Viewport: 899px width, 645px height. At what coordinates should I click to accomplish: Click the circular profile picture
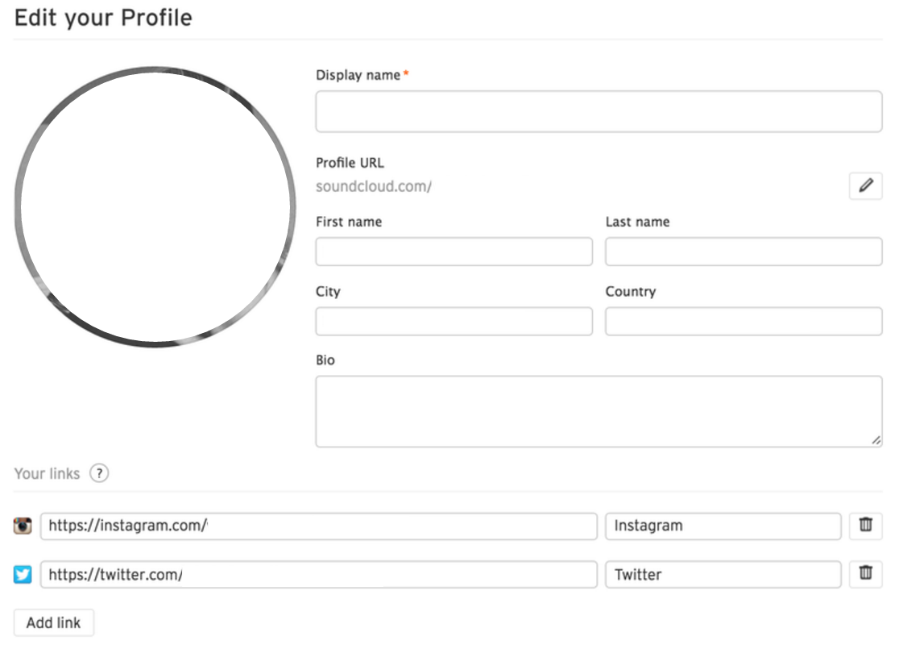tap(154, 207)
